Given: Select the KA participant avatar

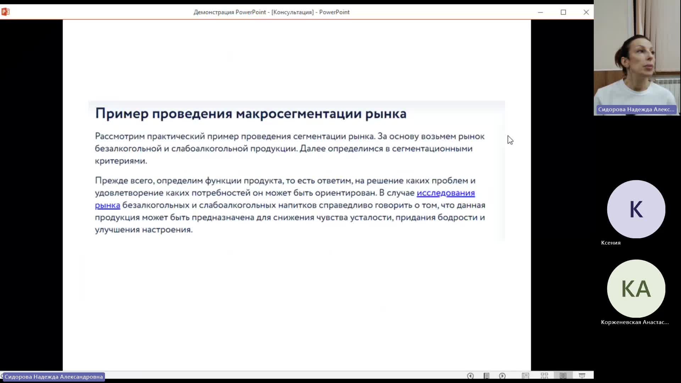Looking at the screenshot, I should click(636, 289).
